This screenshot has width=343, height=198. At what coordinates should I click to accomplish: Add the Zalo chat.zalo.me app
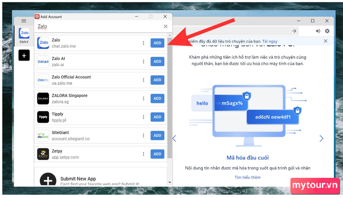[x=157, y=43]
